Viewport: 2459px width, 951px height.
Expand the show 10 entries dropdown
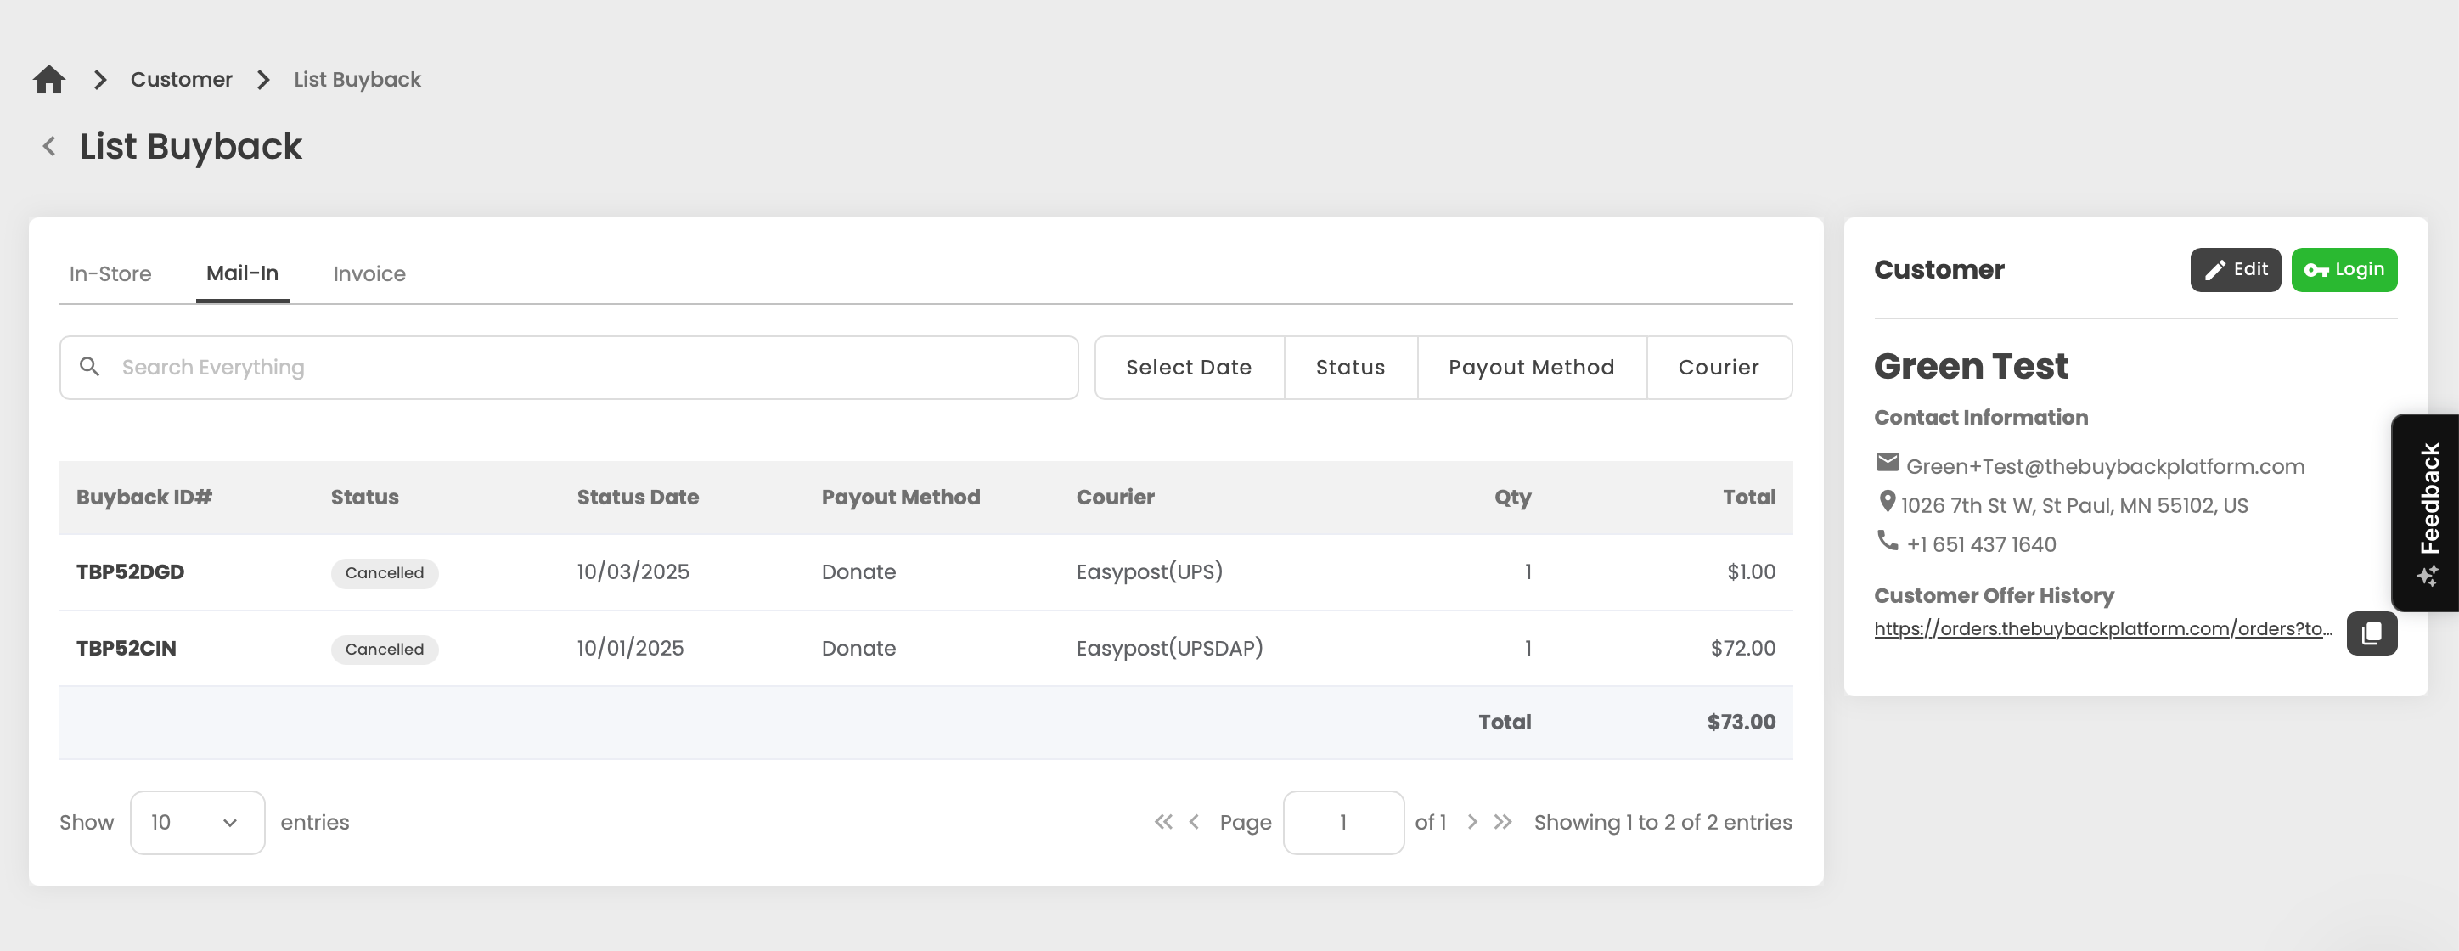(x=198, y=822)
